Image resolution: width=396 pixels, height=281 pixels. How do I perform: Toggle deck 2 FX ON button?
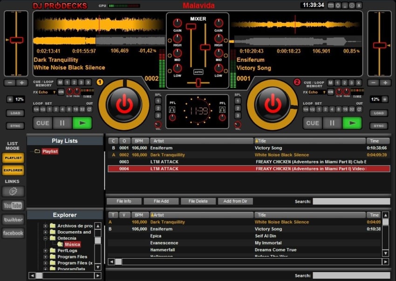(x=331, y=92)
